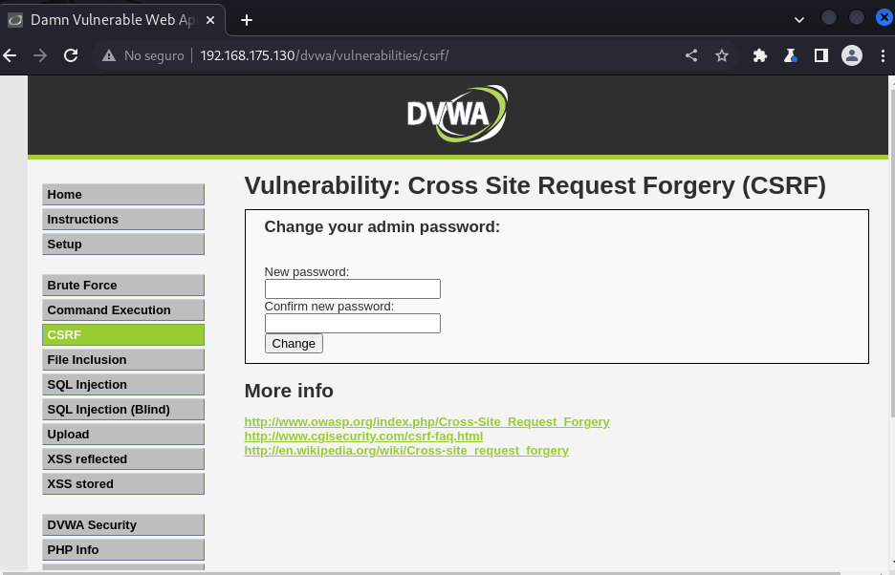Open the browser extensions puzzle icon
The height and width of the screenshot is (575, 895).
point(760,55)
